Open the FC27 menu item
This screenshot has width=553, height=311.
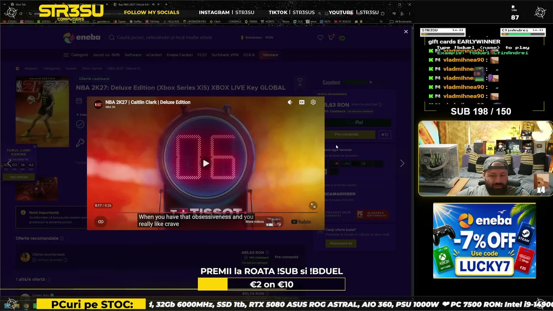[x=202, y=55]
